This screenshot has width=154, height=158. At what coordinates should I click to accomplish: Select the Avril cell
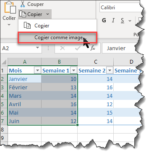click(25, 104)
